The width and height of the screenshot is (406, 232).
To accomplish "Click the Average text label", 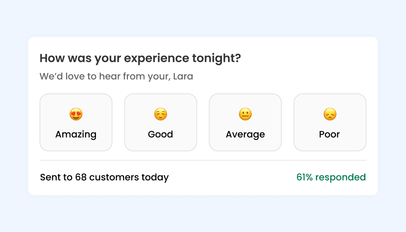I will (x=245, y=134).
